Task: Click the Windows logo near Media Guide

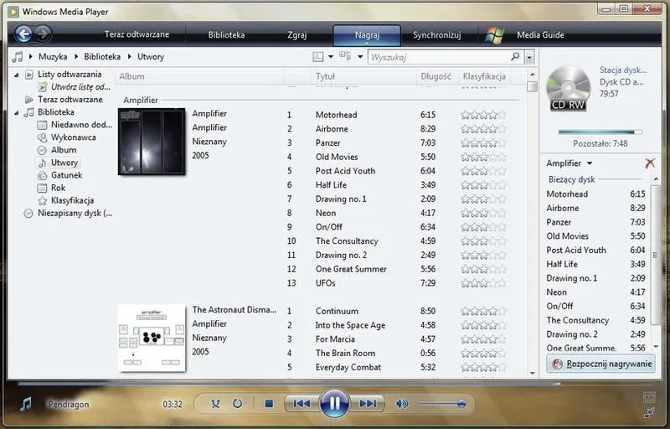Action: [494, 35]
